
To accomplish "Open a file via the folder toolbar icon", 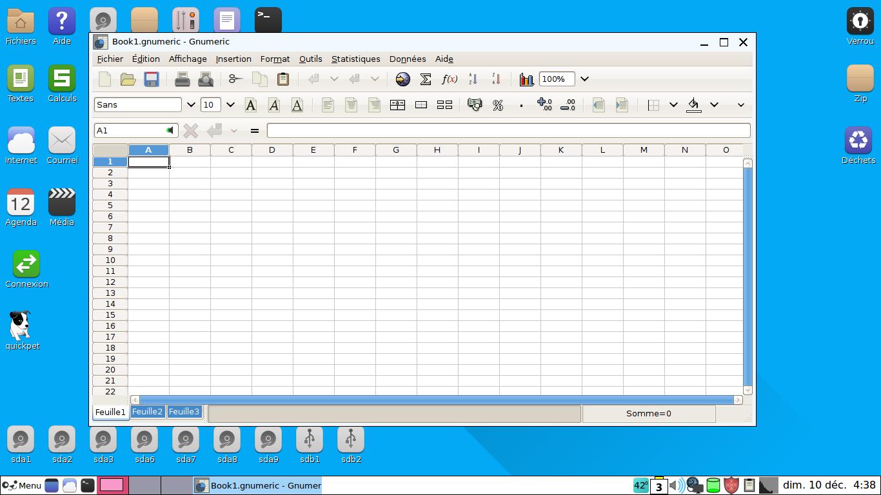I will (128, 79).
